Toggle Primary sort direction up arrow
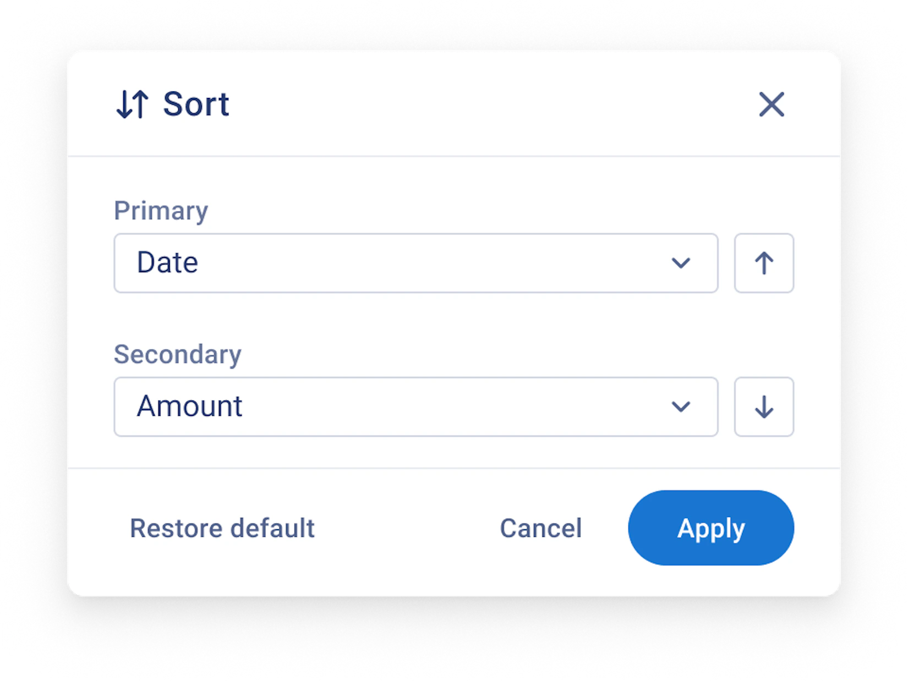 (763, 263)
